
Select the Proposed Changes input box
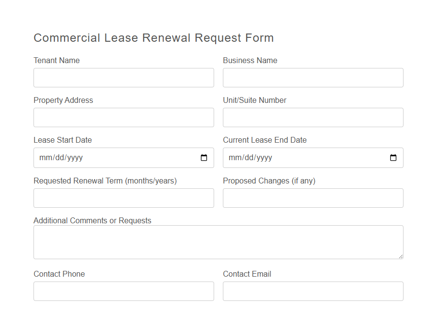click(x=313, y=198)
